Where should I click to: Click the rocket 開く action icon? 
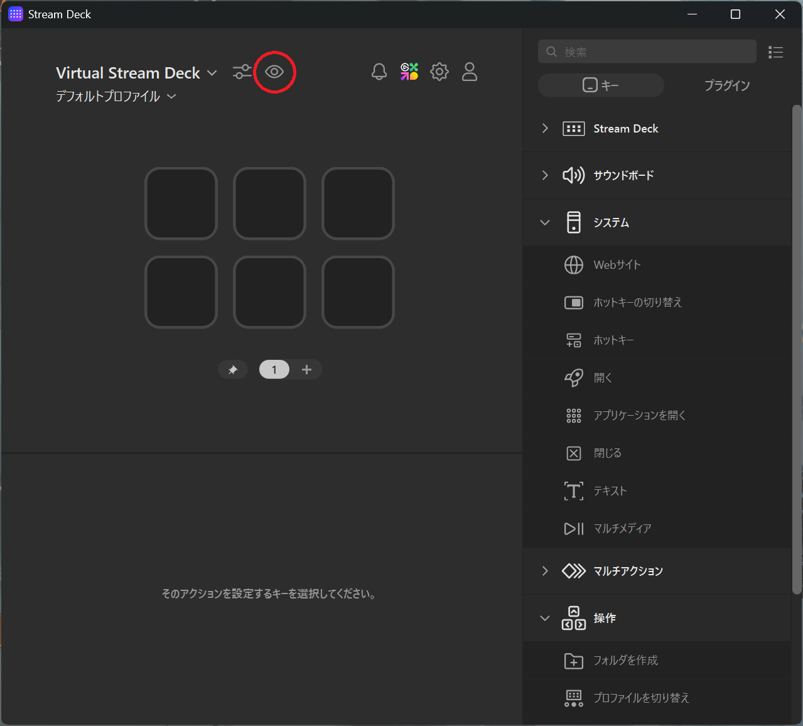pyautogui.click(x=574, y=378)
